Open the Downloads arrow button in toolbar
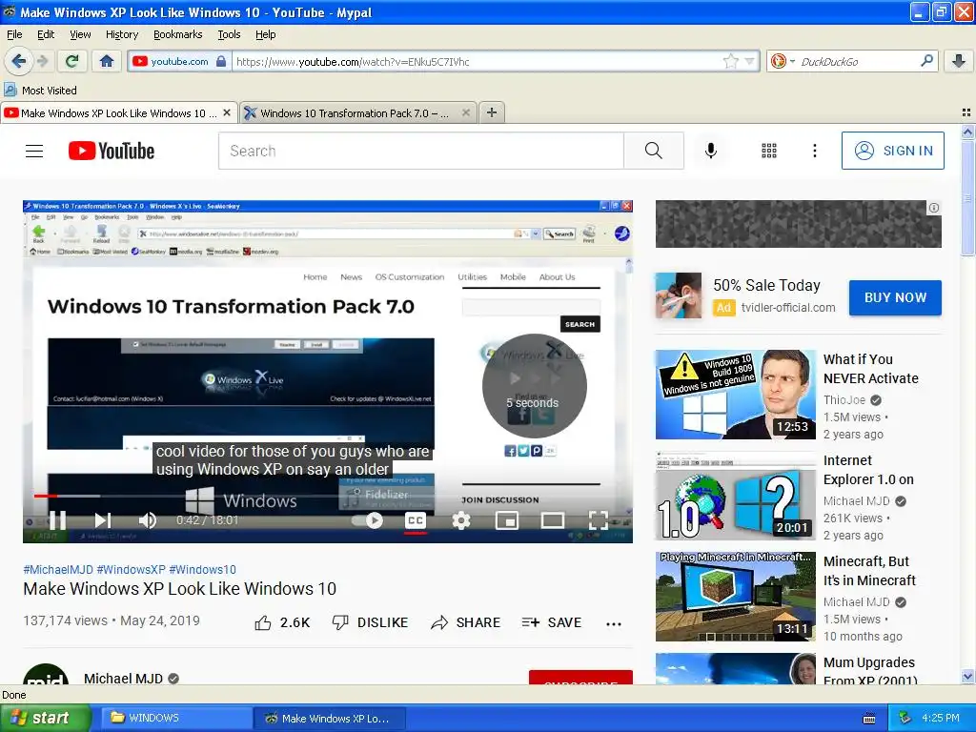 959,61
